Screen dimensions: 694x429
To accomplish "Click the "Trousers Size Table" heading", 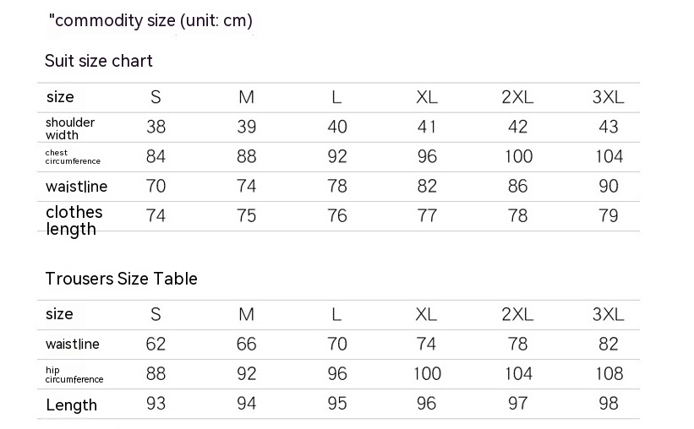I will tap(121, 279).
